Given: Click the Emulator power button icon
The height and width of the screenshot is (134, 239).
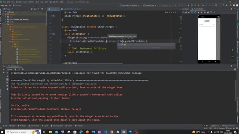Looking at the screenshot, I should click(x=183, y=12).
